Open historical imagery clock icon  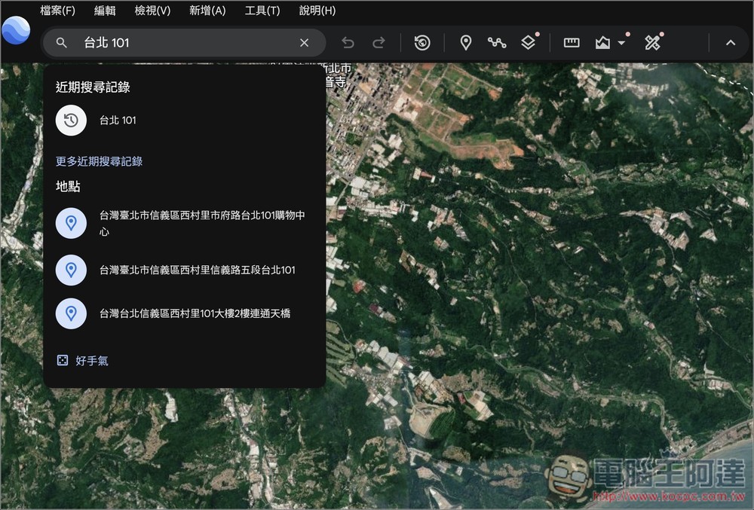(x=422, y=43)
